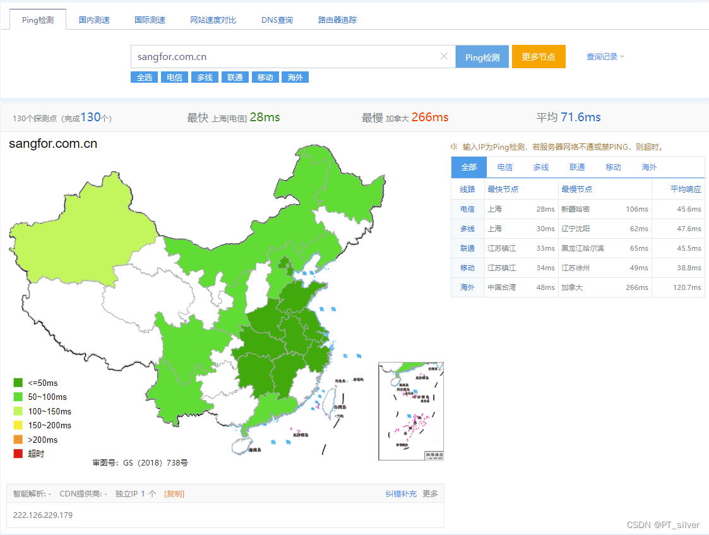Viewport: 709px width, 535px height.
Task: Open the 联通 row link in table
Action: 468,248
